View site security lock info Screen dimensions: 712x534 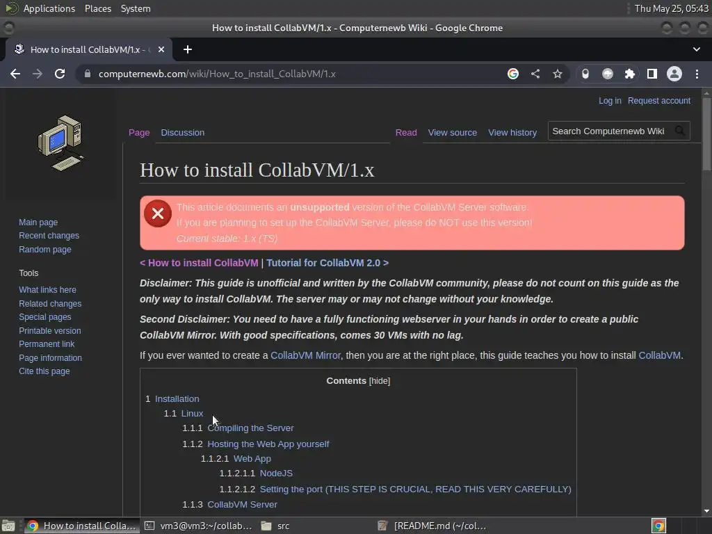pos(88,74)
